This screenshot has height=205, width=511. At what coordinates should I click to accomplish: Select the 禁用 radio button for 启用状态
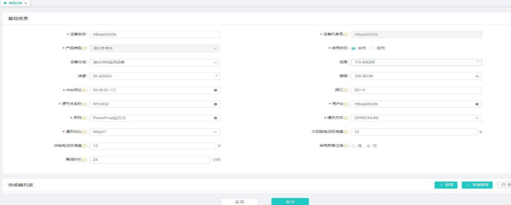[372, 48]
